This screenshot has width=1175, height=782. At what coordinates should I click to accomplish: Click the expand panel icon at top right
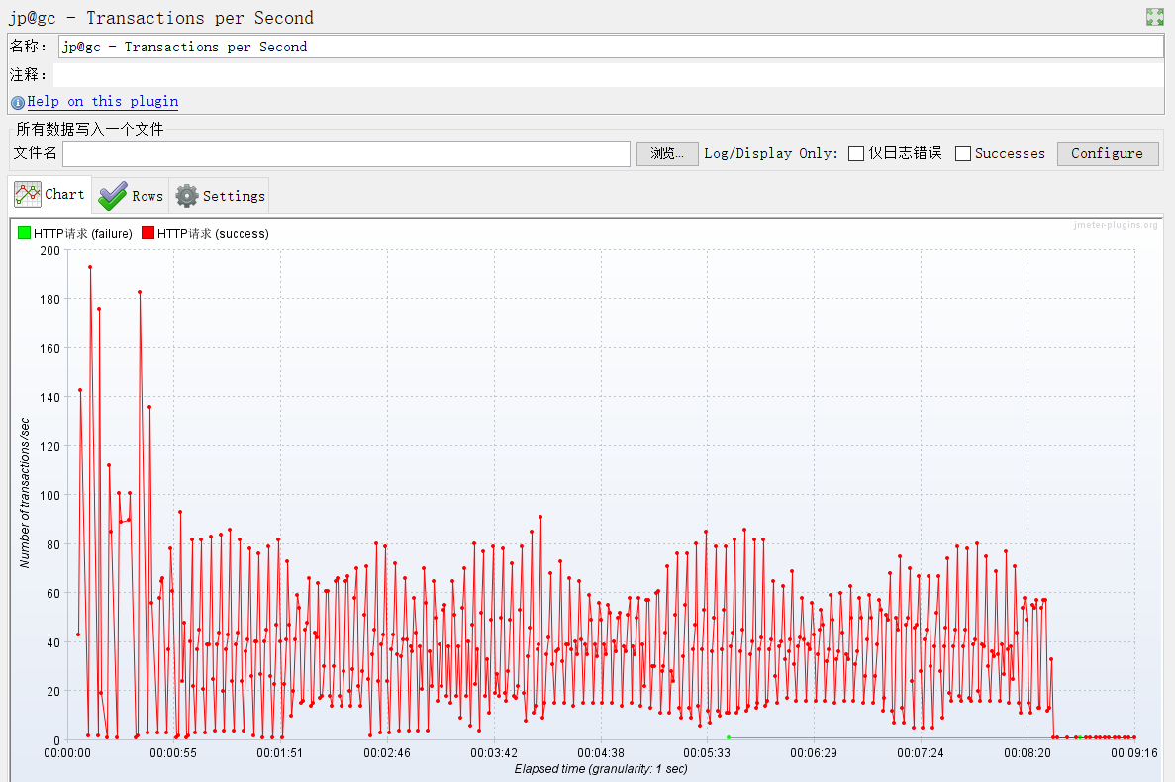coord(1155,17)
